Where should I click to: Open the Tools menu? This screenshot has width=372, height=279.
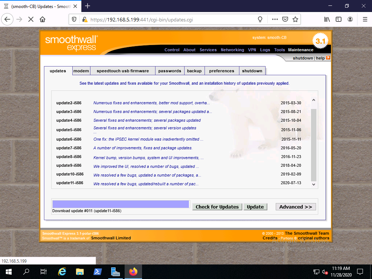tap(279, 50)
